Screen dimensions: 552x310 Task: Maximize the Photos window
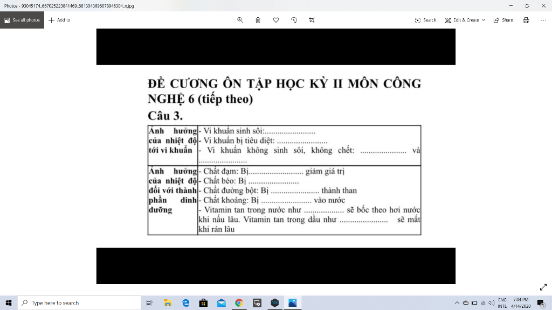pos(527,5)
